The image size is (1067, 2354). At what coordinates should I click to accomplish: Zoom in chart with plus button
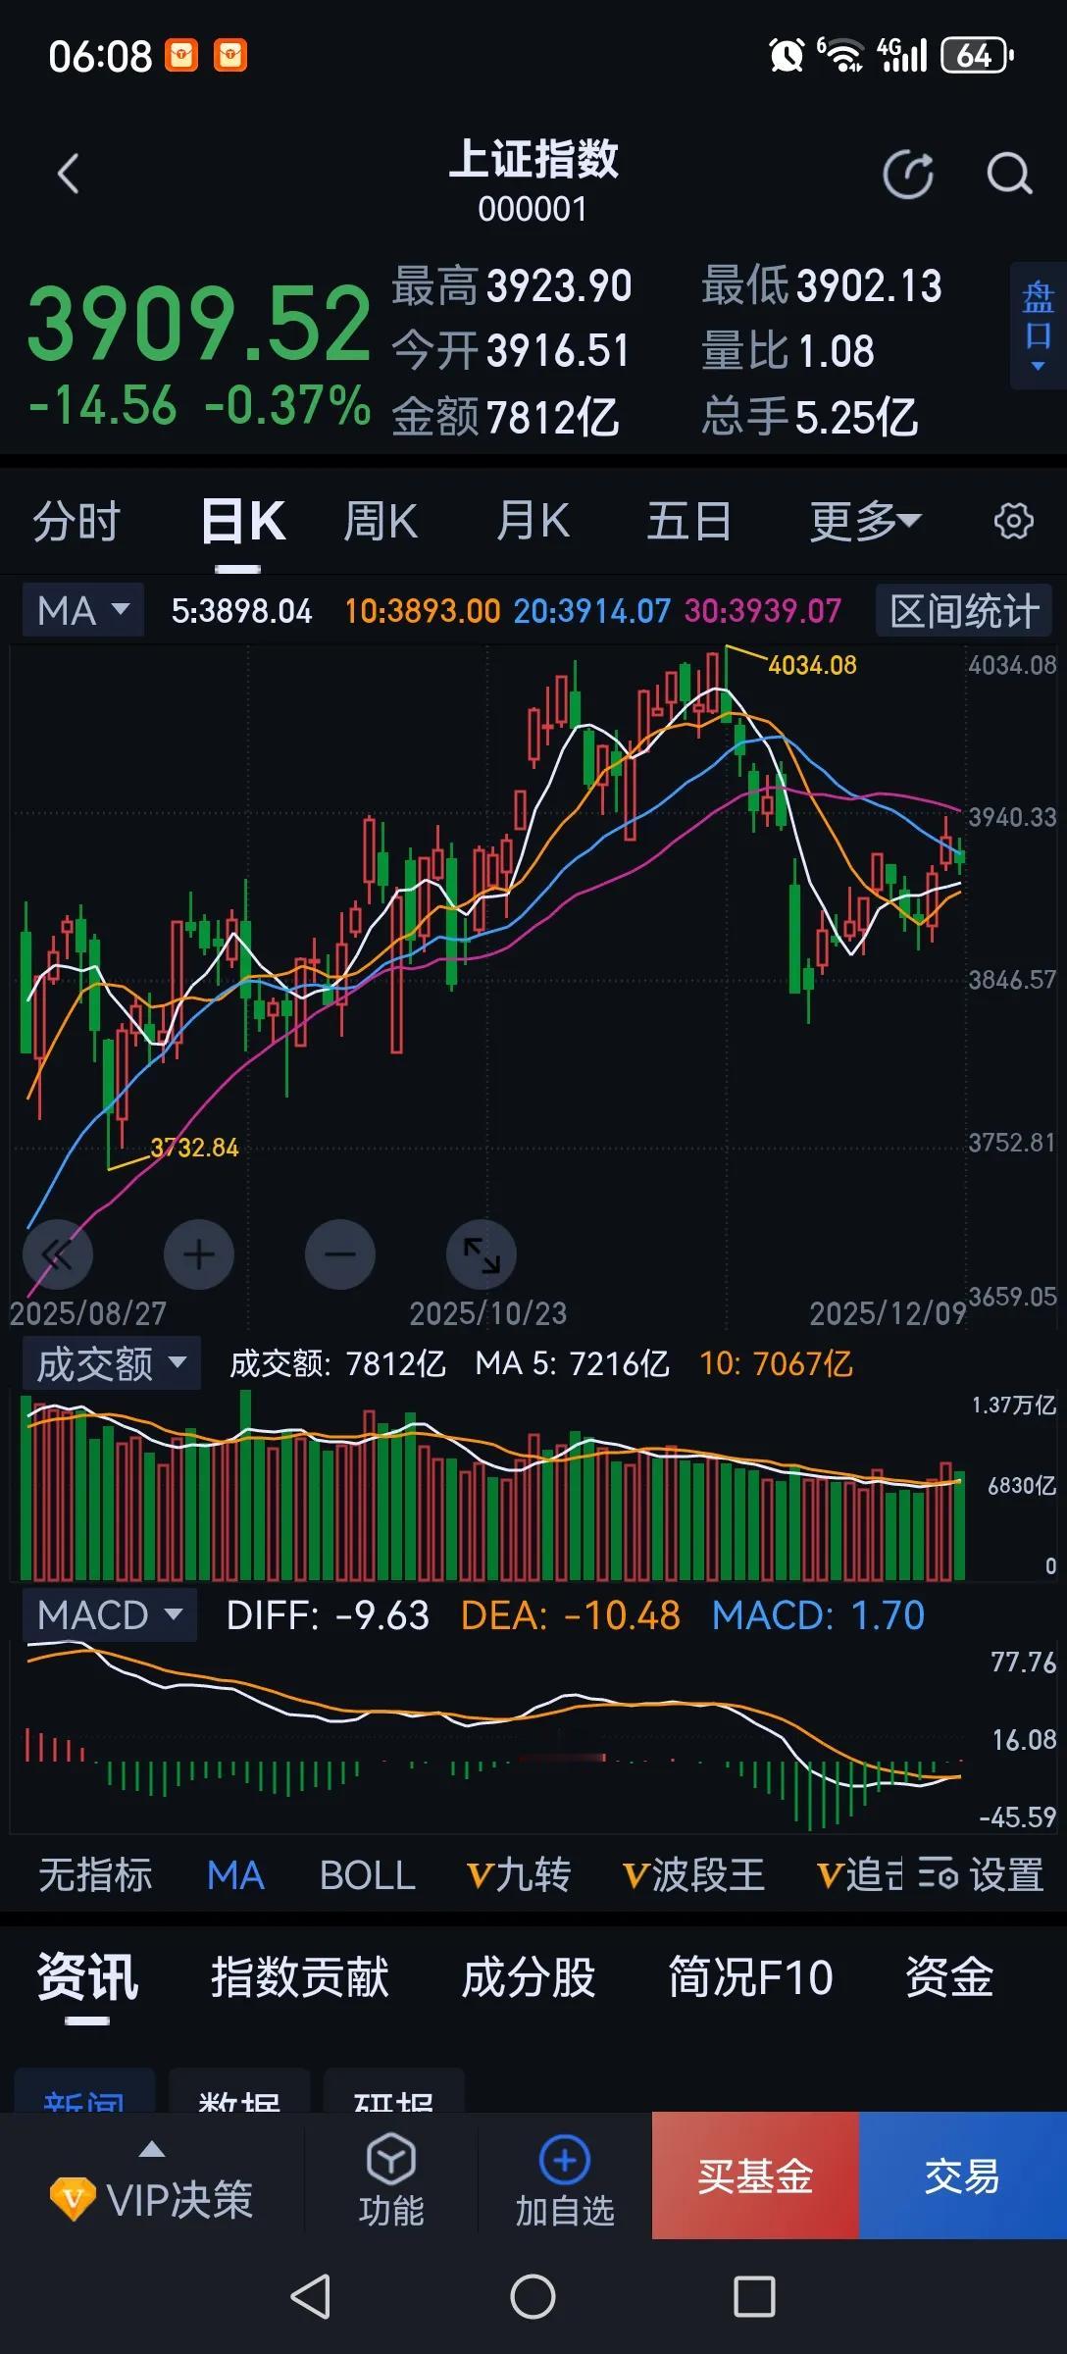coord(199,1254)
